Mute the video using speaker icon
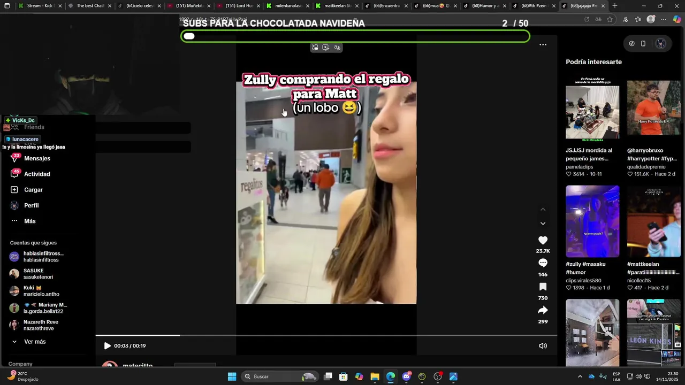The image size is (685, 385). point(543,346)
